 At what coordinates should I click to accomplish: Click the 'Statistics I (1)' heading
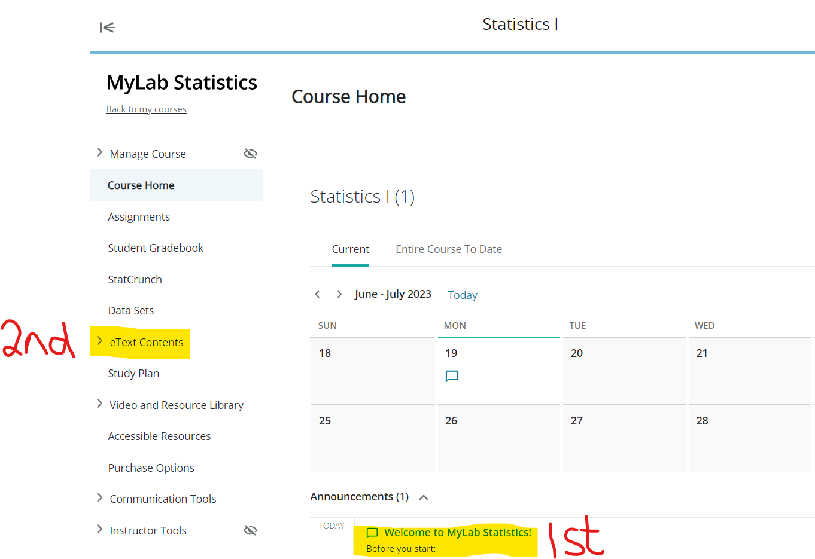363,197
